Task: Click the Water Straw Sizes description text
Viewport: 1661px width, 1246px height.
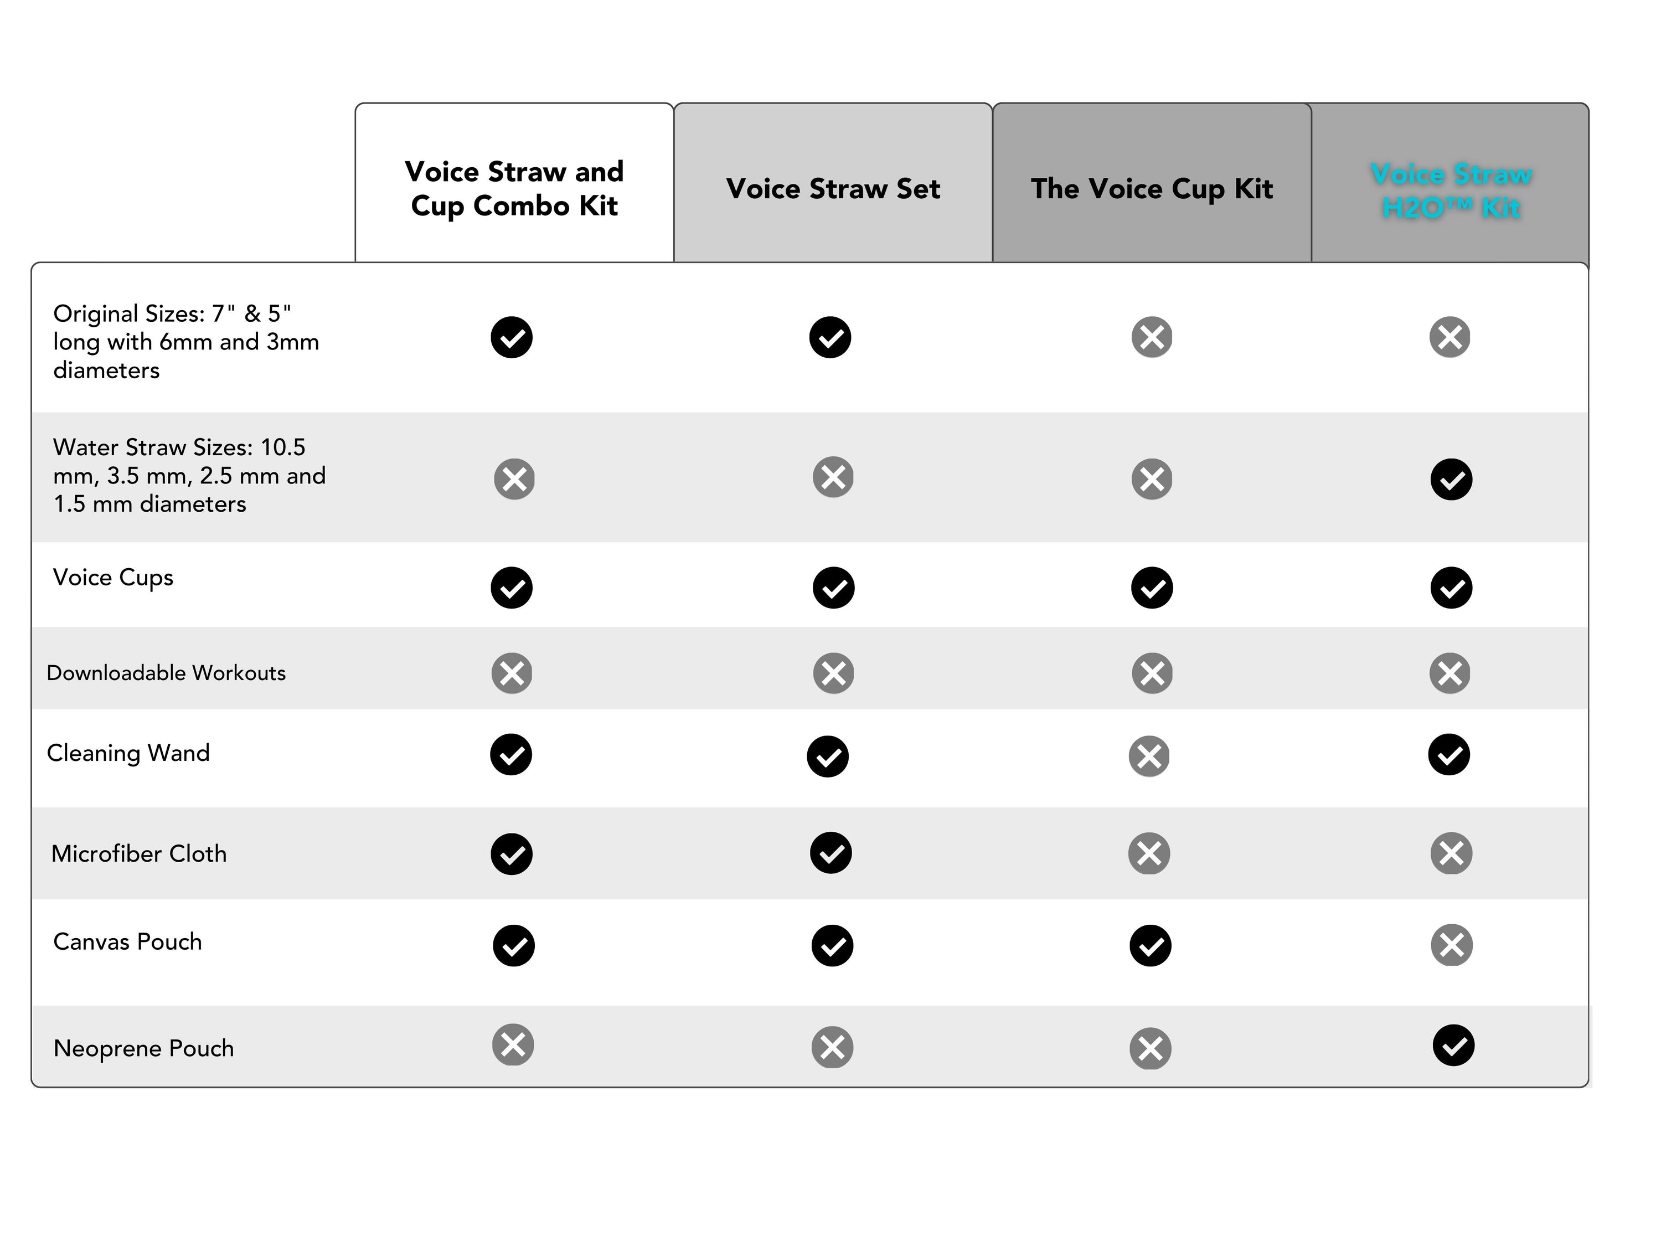Action: click(x=189, y=475)
